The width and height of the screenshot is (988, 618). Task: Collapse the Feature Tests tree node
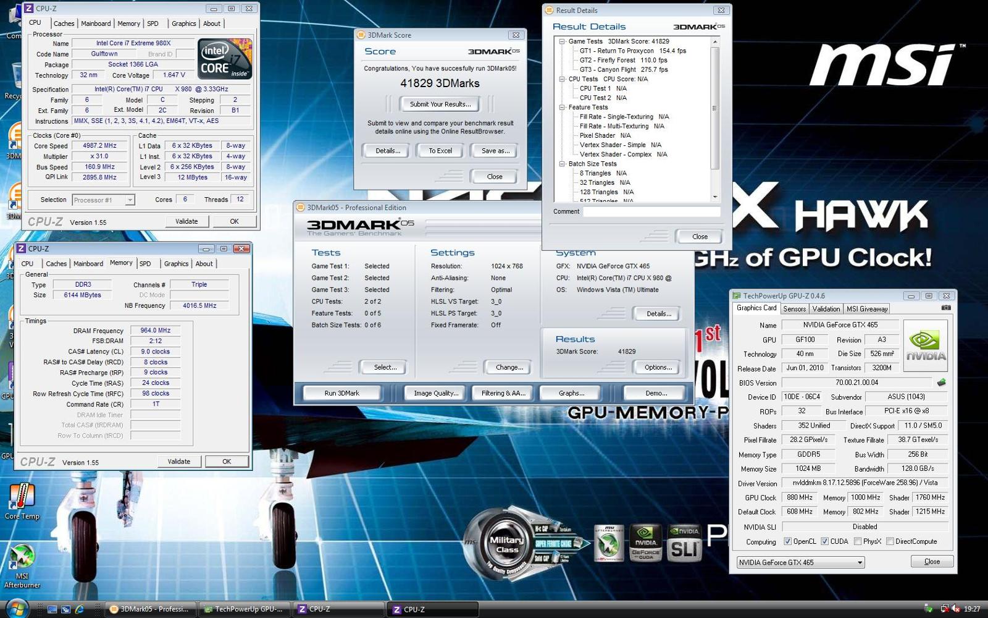point(562,108)
